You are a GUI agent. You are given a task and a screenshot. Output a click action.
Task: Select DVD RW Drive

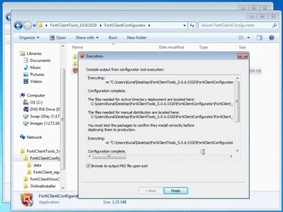tap(45, 110)
